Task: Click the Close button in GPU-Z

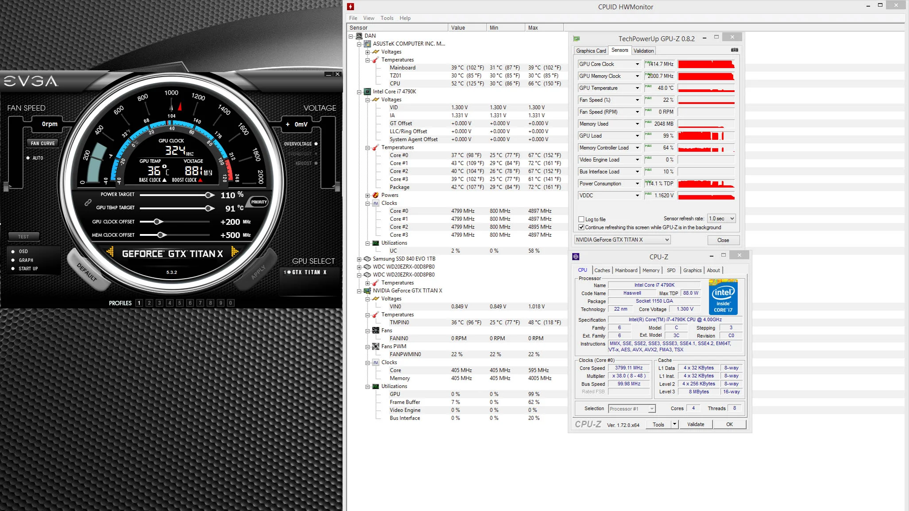Action: tap(723, 240)
